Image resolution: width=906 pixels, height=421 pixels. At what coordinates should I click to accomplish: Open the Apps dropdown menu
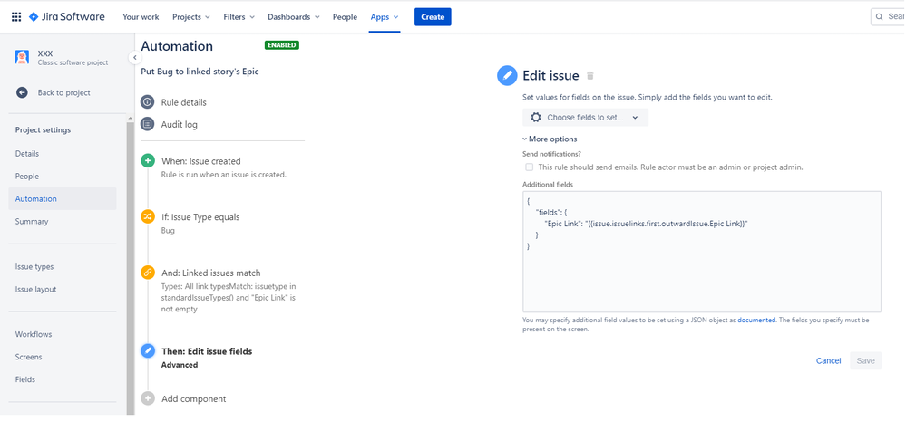pos(385,16)
